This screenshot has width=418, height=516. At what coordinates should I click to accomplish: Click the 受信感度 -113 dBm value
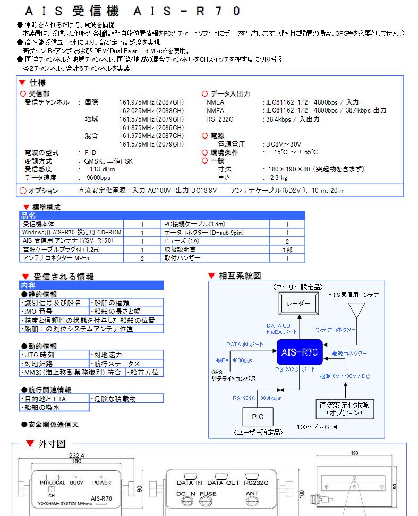coord(101,169)
